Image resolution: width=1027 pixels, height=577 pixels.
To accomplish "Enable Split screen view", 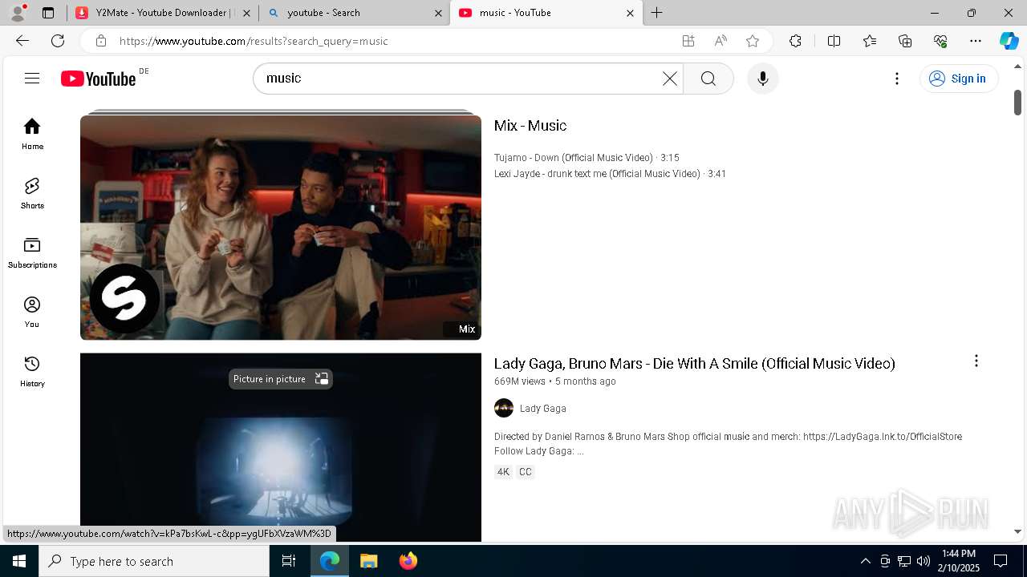I will point(834,41).
